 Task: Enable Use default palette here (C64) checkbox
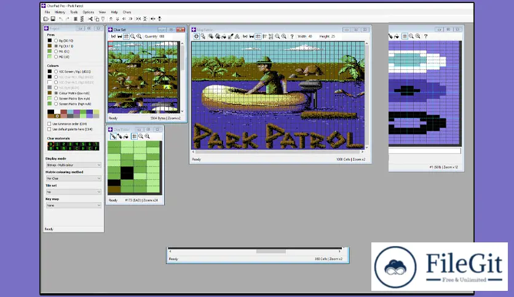point(49,129)
